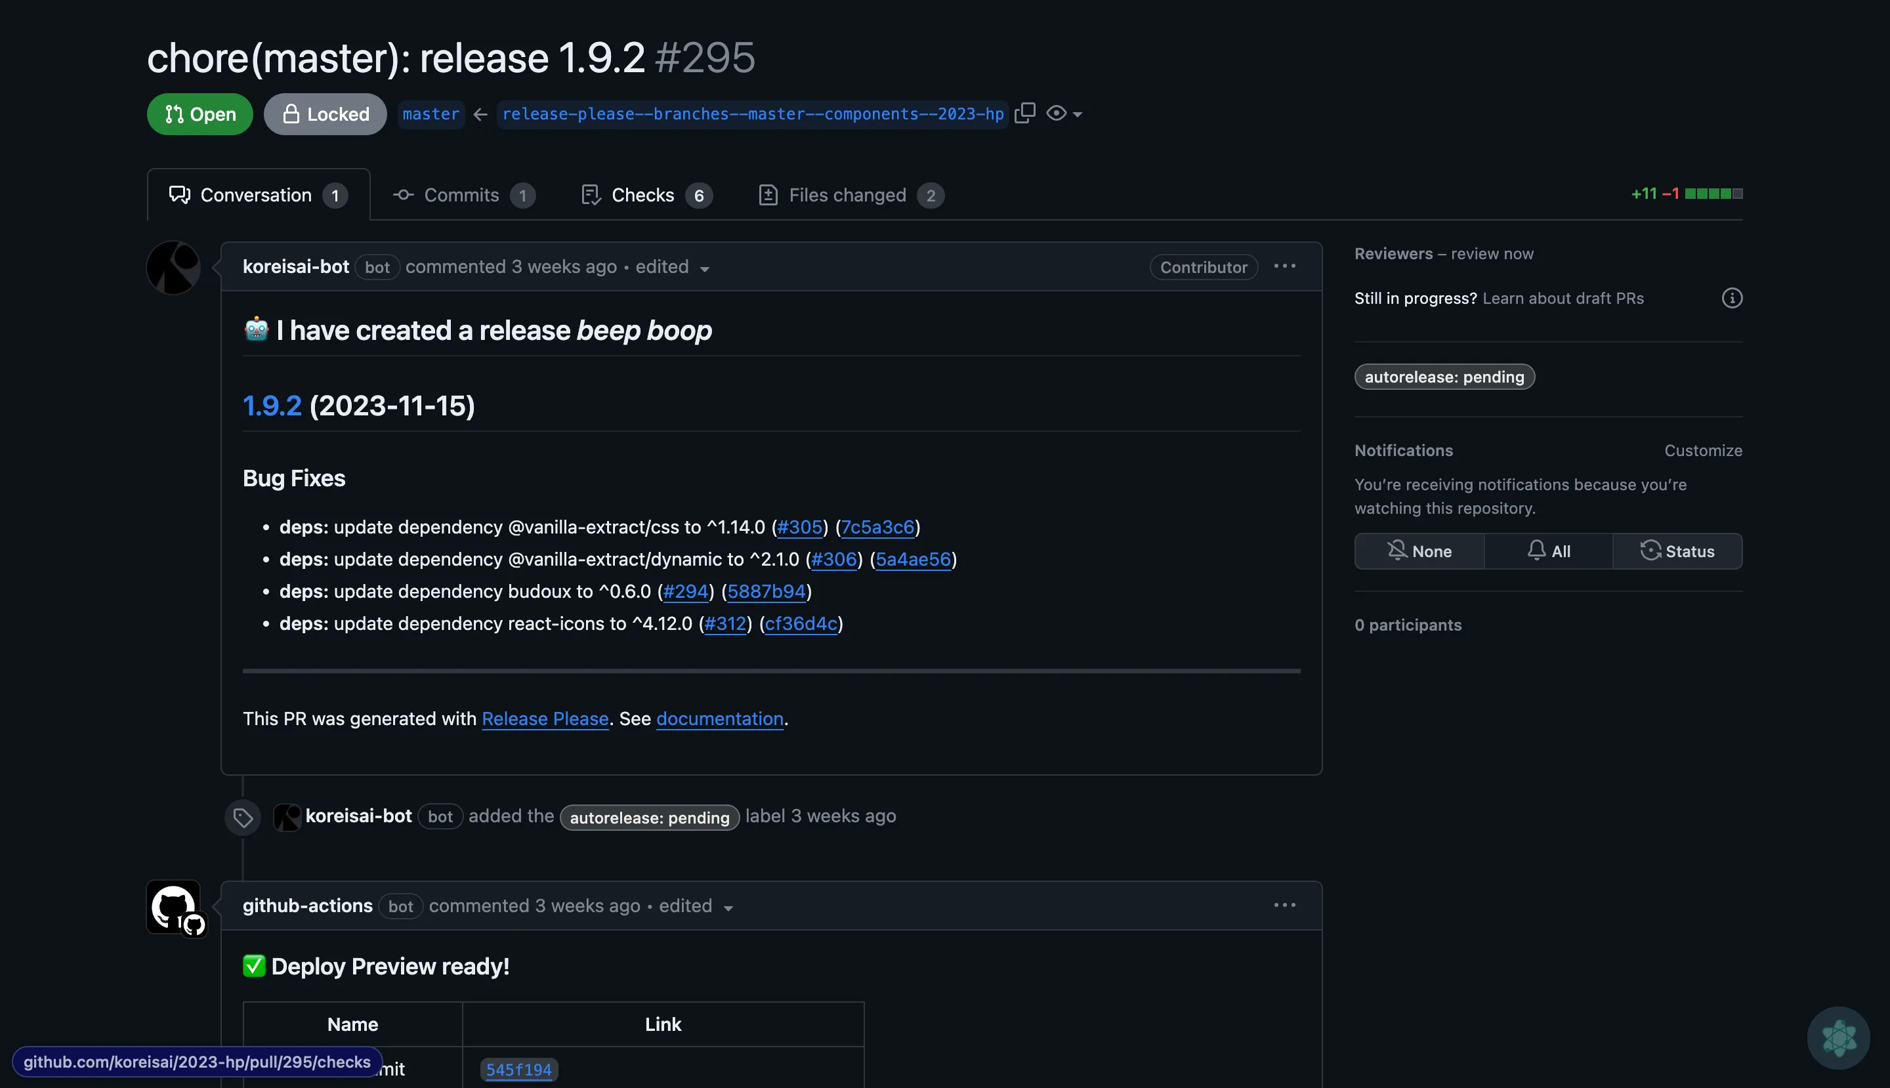The height and width of the screenshot is (1088, 1890).
Task: Click koreisai-bot large avatar
Action: (x=173, y=268)
